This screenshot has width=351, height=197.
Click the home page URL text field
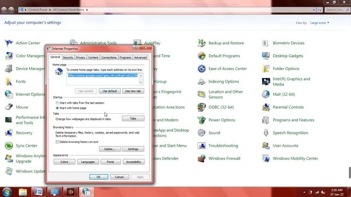pos(103,79)
